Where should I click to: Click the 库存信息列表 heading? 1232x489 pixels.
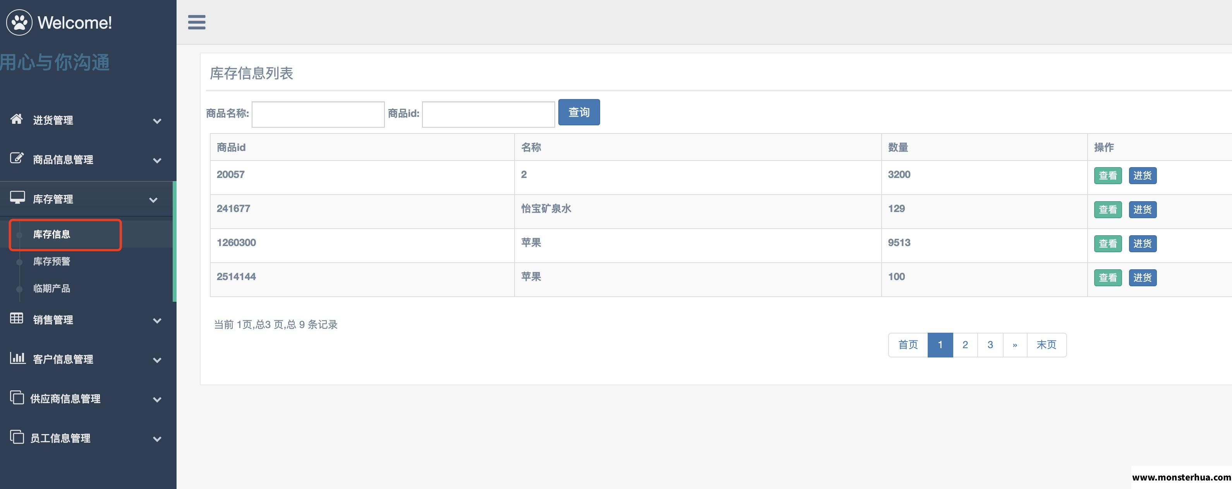click(x=252, y=73)
